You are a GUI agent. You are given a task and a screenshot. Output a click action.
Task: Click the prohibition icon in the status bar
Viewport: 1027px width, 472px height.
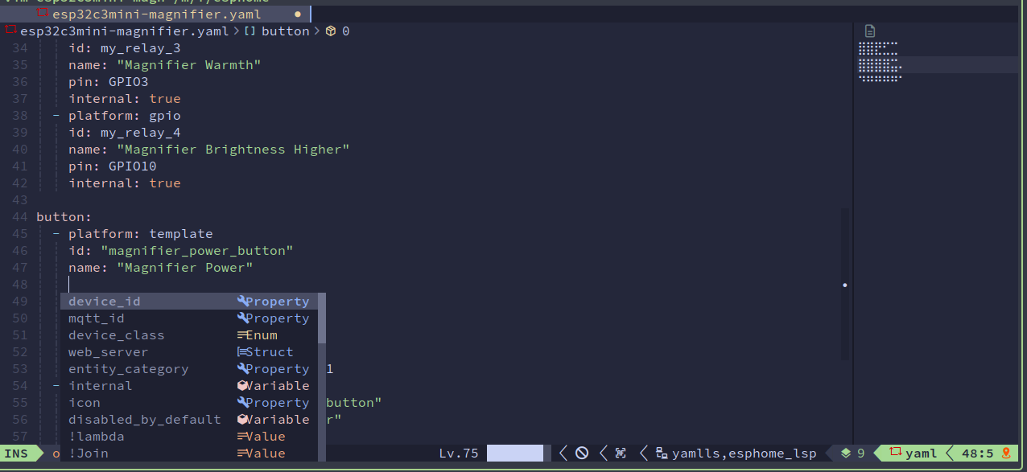[582, 453]
